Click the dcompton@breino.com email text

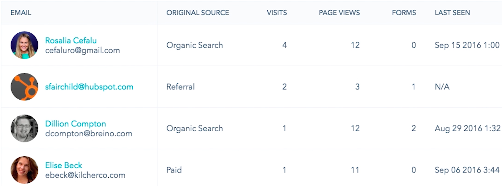pos(89,133)
